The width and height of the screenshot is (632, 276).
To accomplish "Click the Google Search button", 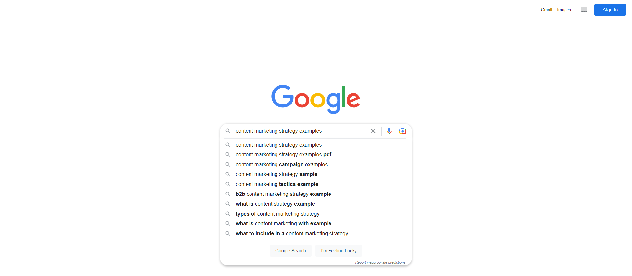I will pyautogui.click(x=291, y=251).
